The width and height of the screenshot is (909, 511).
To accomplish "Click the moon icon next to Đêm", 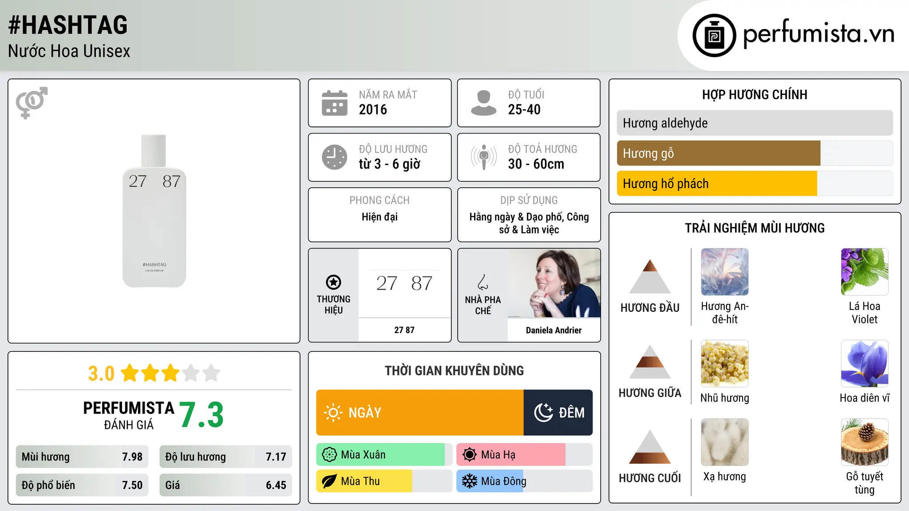I will (543, 413).
